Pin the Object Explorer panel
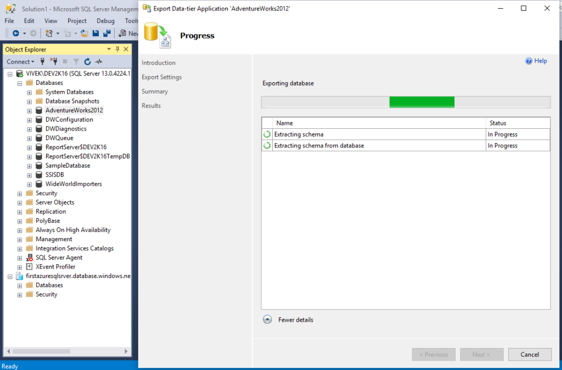Screen dimensions: 562x370 [117, 49]
